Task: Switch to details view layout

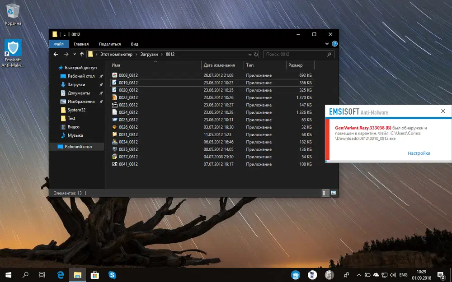Action: (x=325, y=193)
